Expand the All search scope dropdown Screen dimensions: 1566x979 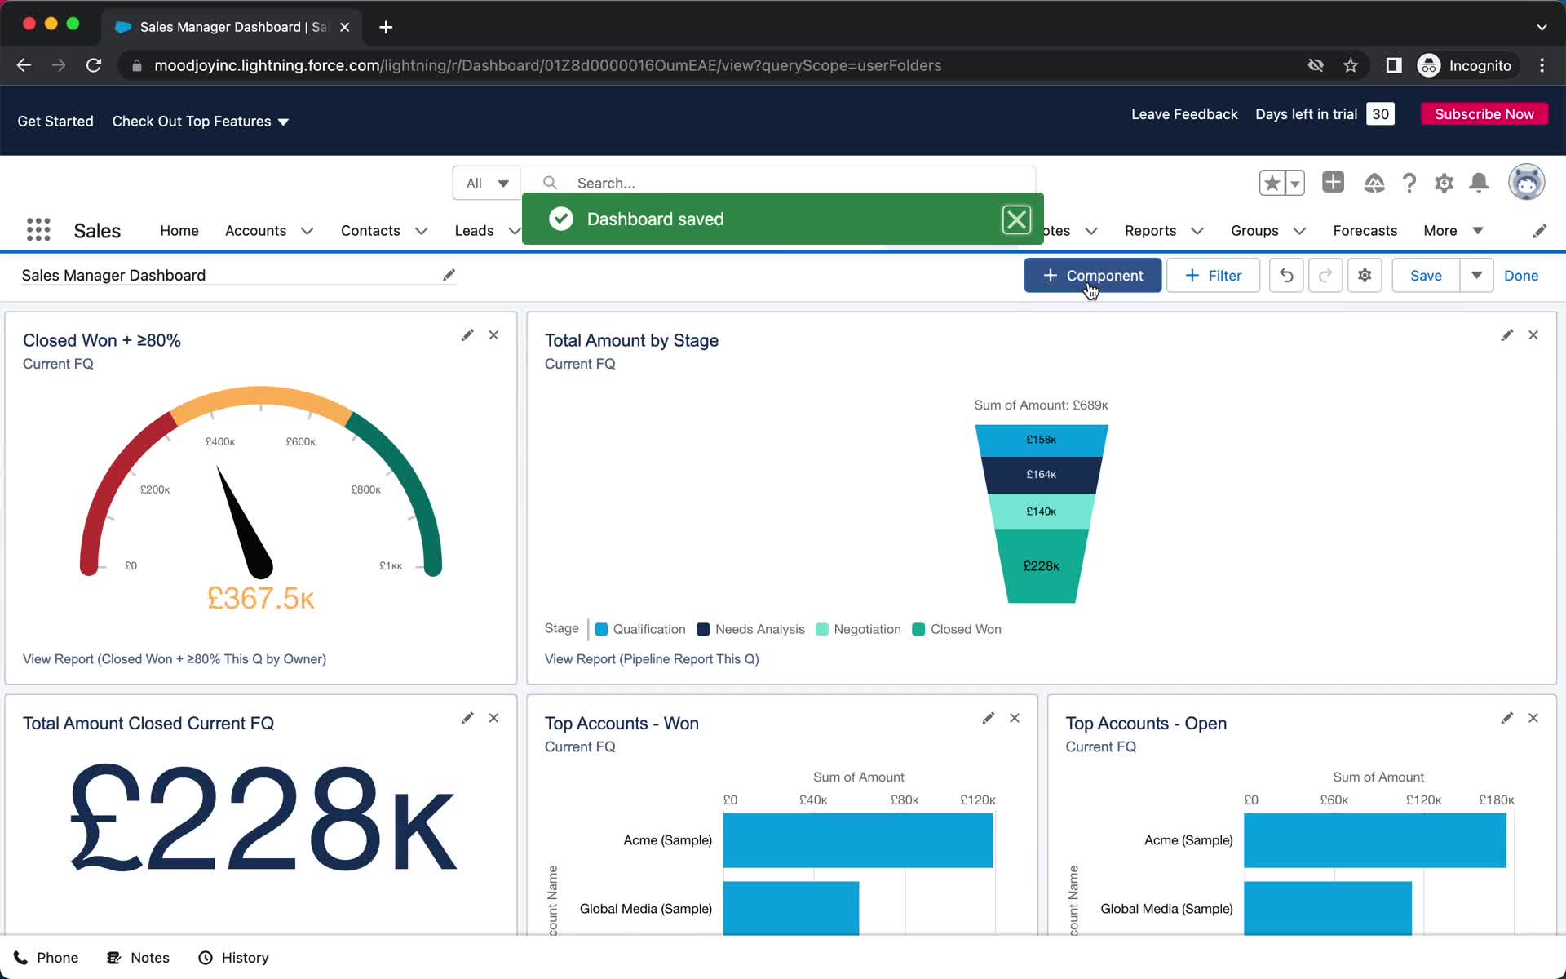pyautogui.click(x=486, y=183)
